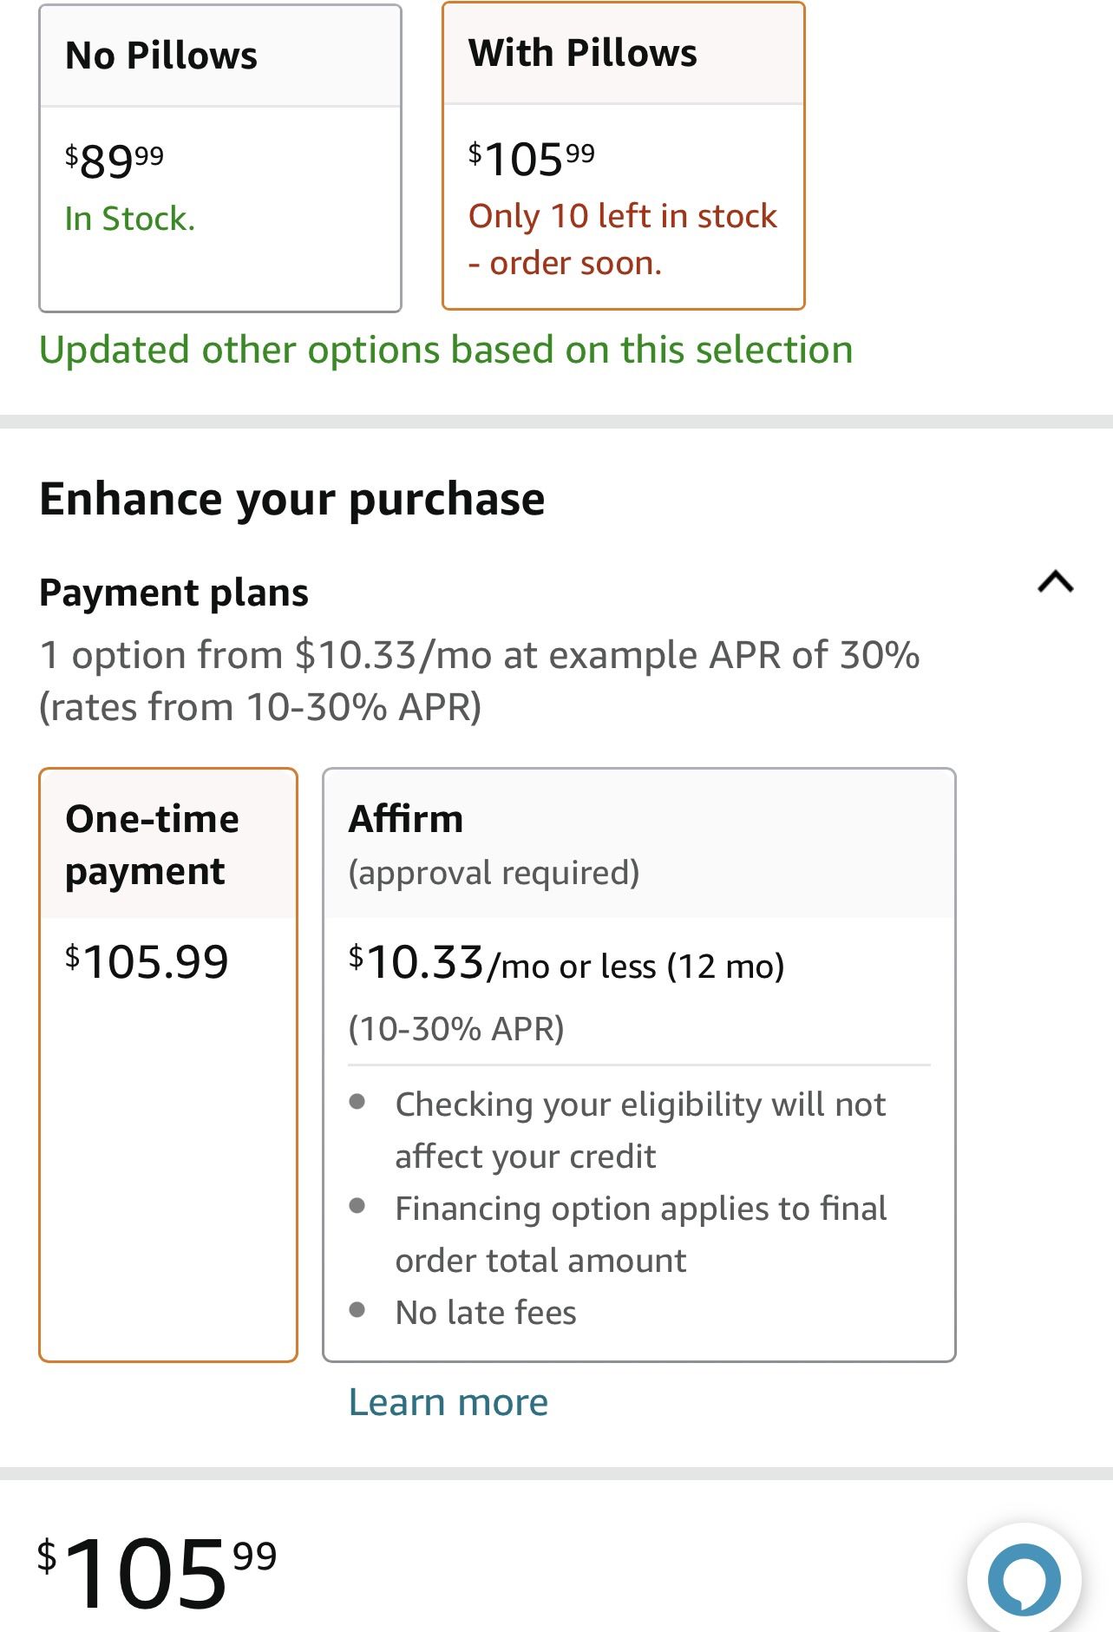Tap the "No late fees" bullet
The height and width of the screenshot is (1632, 1113).
(x=486, y=1313)
